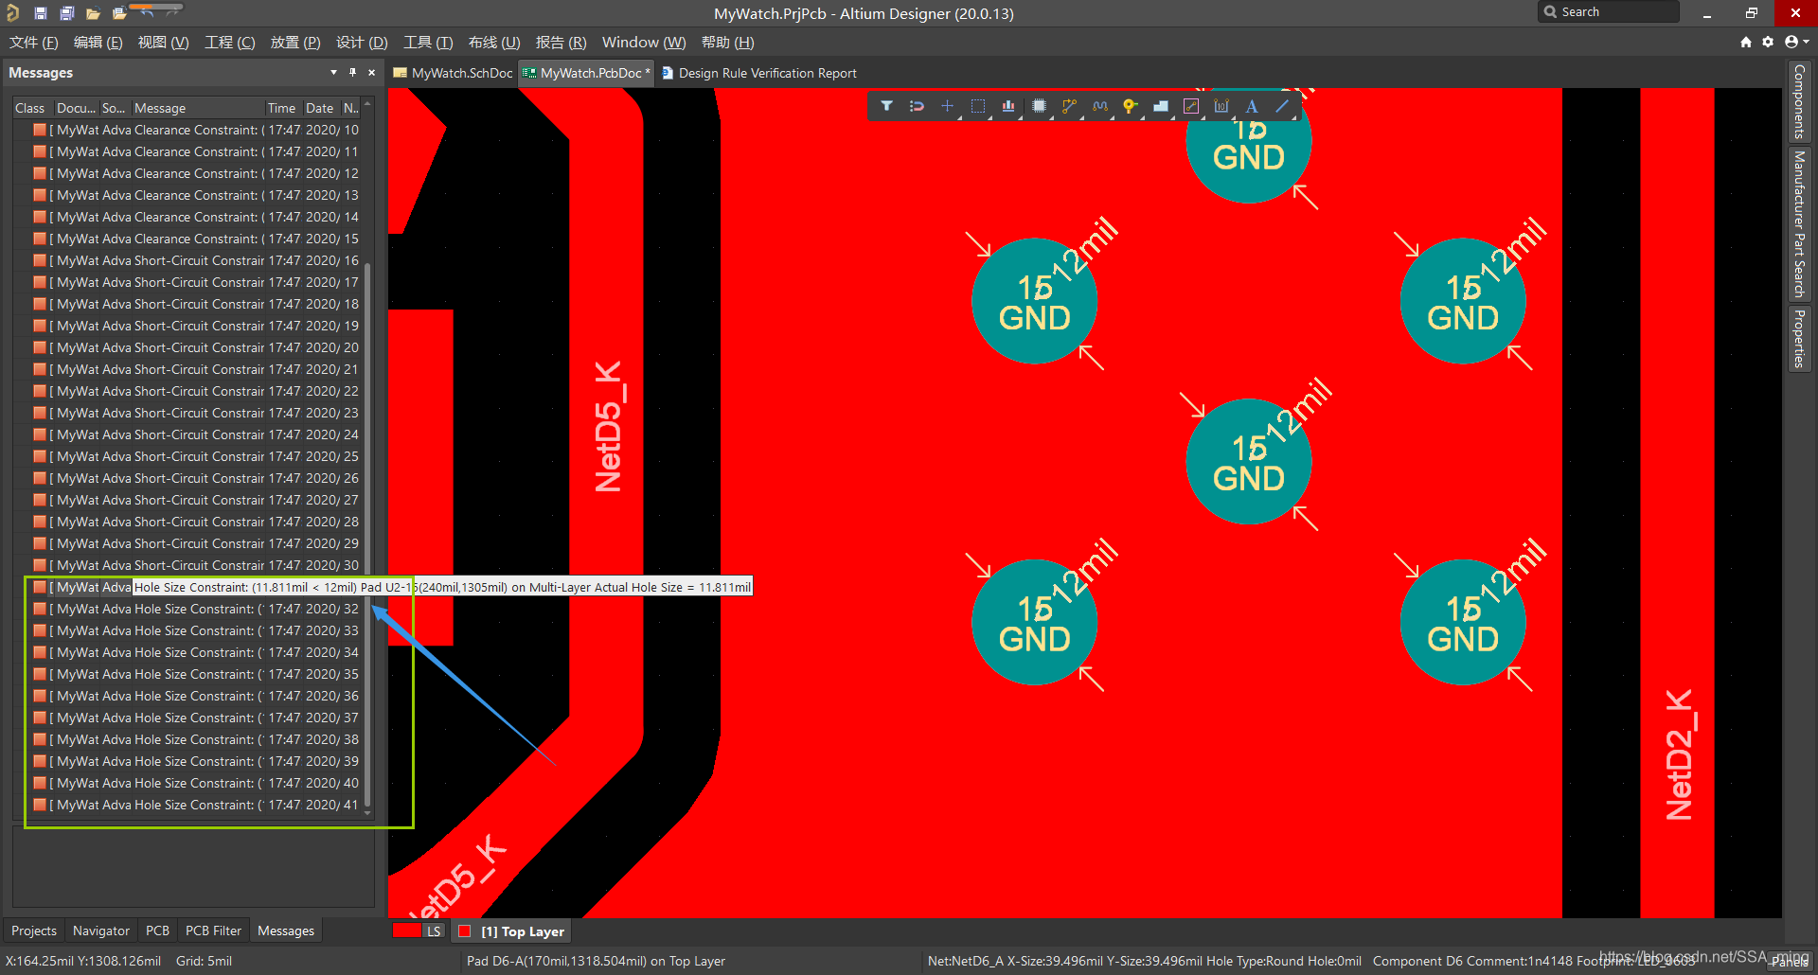
Task: Select the Align objects tool
Action: tap(1008, 106)
